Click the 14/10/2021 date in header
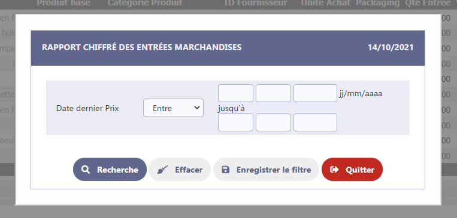The height and width of the screenshot is (218, 457). point(391,47)
